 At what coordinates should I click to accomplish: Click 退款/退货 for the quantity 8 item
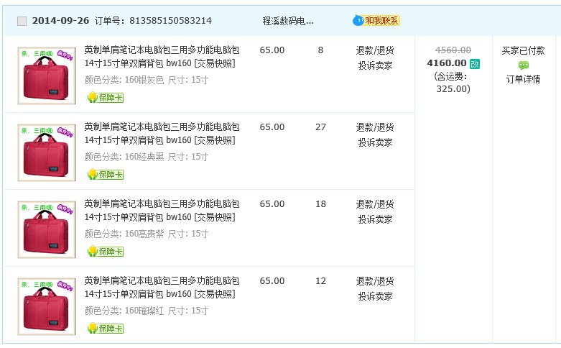375,50
